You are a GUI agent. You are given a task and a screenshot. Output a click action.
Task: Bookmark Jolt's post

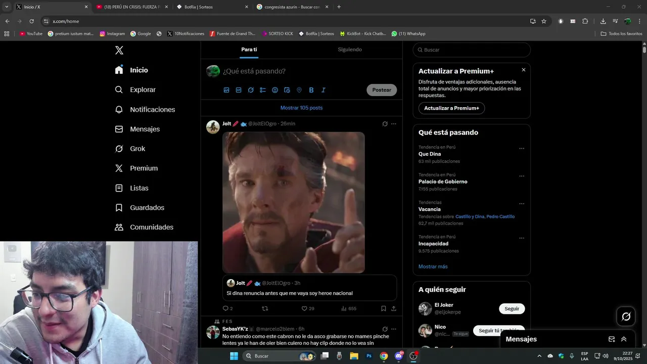point(384,308)
